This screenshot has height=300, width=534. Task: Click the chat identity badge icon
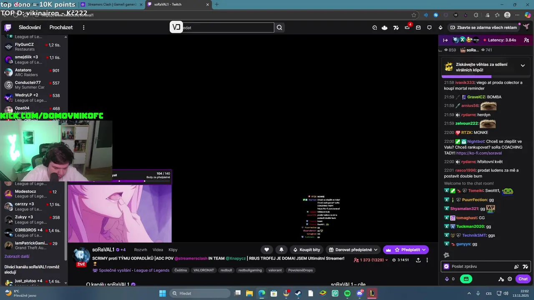(446, 266)
